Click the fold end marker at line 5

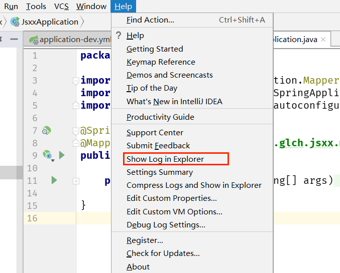click(76, 105)
